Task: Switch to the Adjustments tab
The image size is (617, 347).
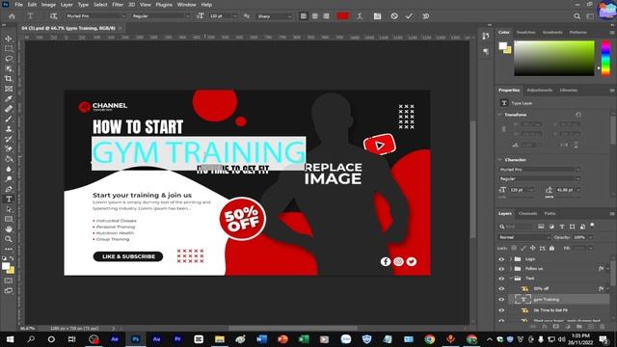Action: [540, 90]
